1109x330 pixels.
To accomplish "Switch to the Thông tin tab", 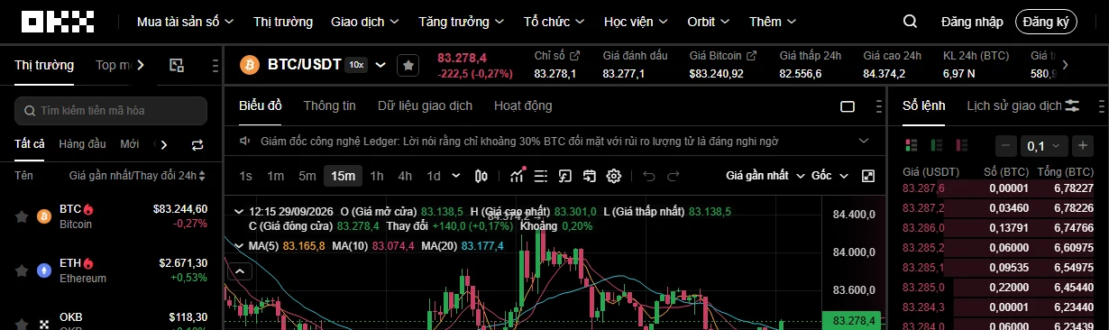I will [329, 105].
